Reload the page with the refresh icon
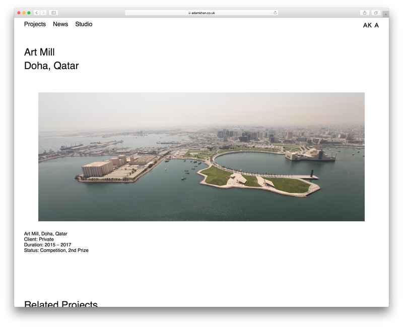Viewport: 403px width, 327px height. click(x=275, y=13)
